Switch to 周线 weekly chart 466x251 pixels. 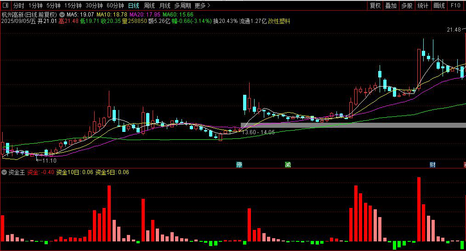tap(149, 6)
